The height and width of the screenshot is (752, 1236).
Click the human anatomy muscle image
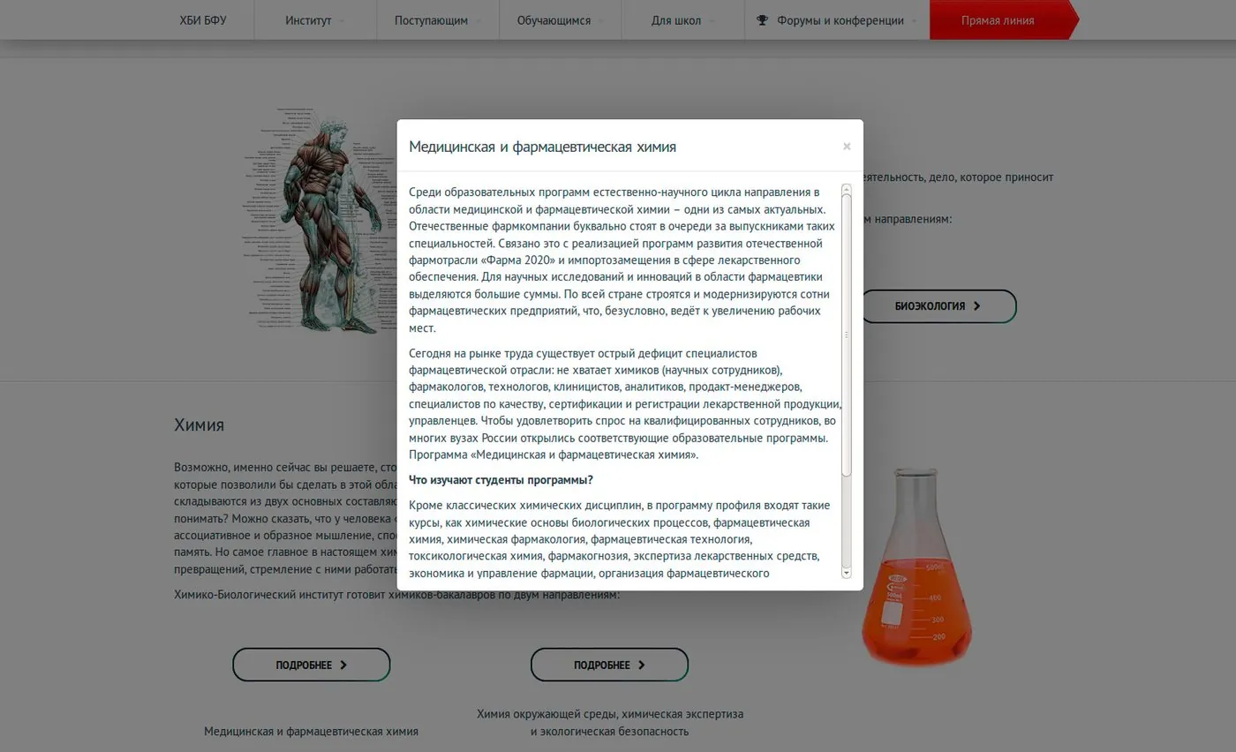click(322, 221)
